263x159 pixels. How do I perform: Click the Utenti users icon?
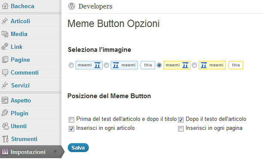click(5, 126)
